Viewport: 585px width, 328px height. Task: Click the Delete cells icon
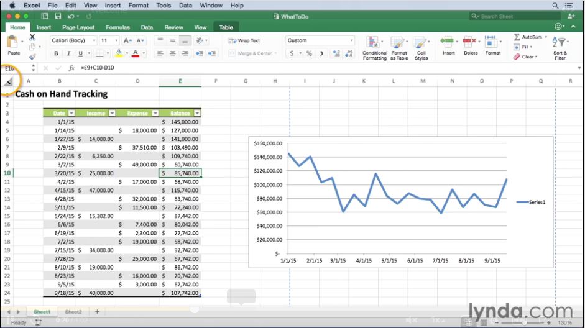469,42
